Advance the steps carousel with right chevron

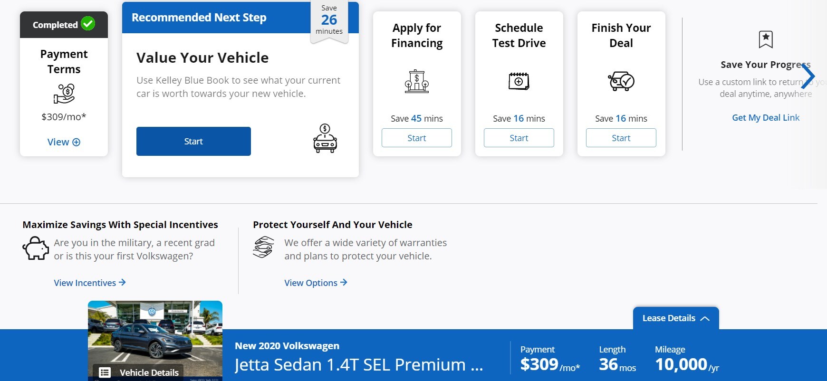pos(808,76)
